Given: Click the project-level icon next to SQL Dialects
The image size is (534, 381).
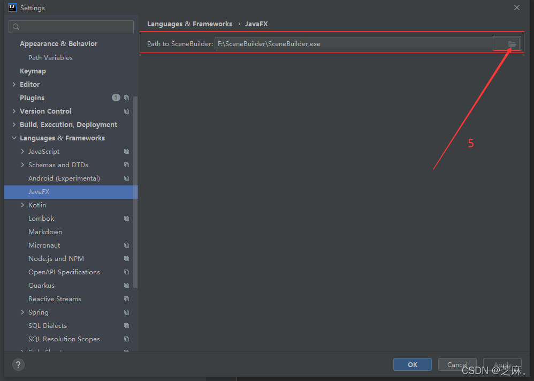Looking at the screenshot, I should (x=127, y=326).
